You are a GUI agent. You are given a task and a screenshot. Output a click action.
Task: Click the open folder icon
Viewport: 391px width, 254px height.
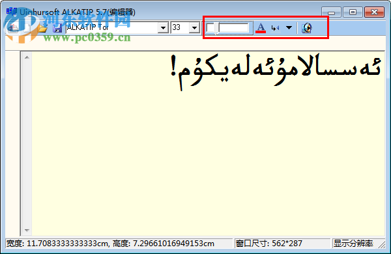tap(42, 28)
